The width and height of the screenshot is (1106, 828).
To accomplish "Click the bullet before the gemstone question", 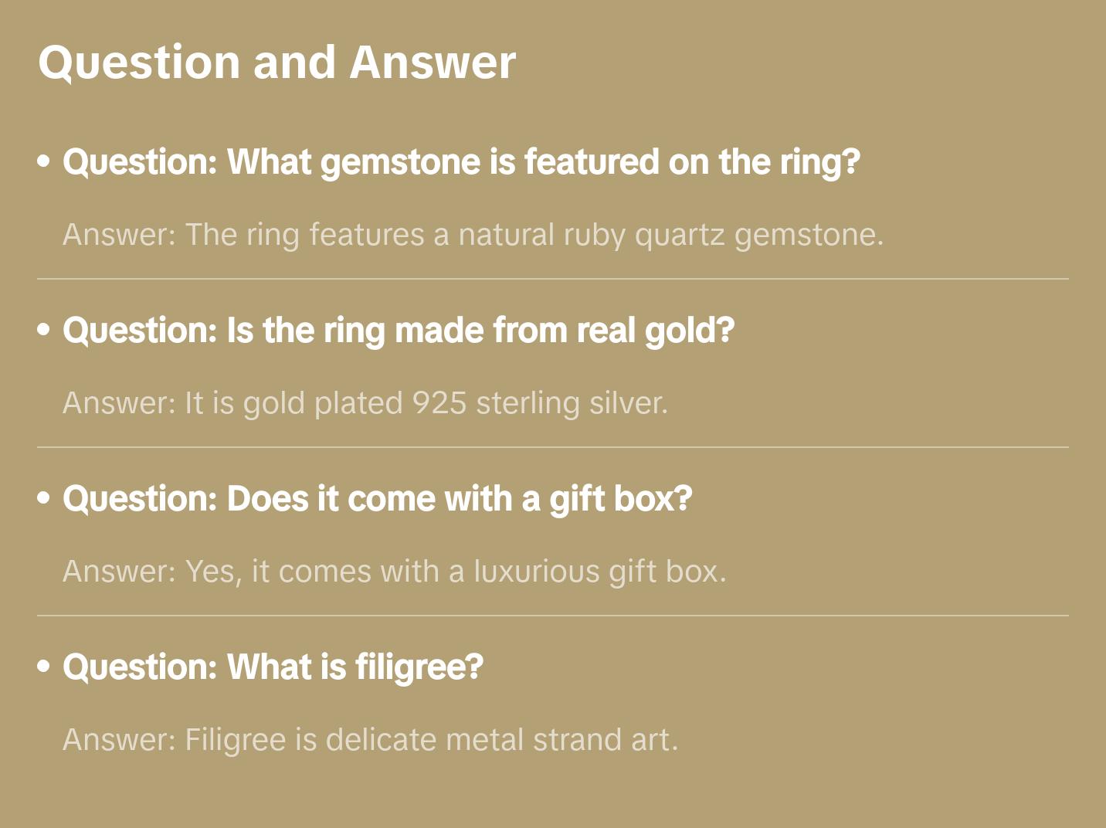I will click(44, 161).
